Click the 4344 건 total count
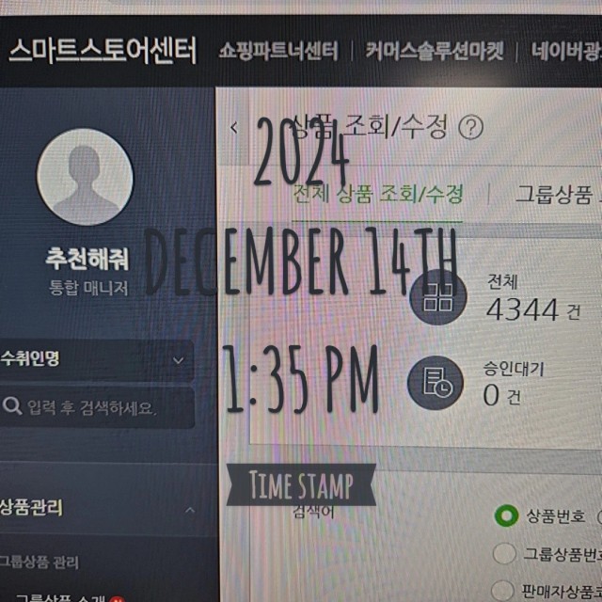The width and height of the screenshot is (602, 602). 533,310
